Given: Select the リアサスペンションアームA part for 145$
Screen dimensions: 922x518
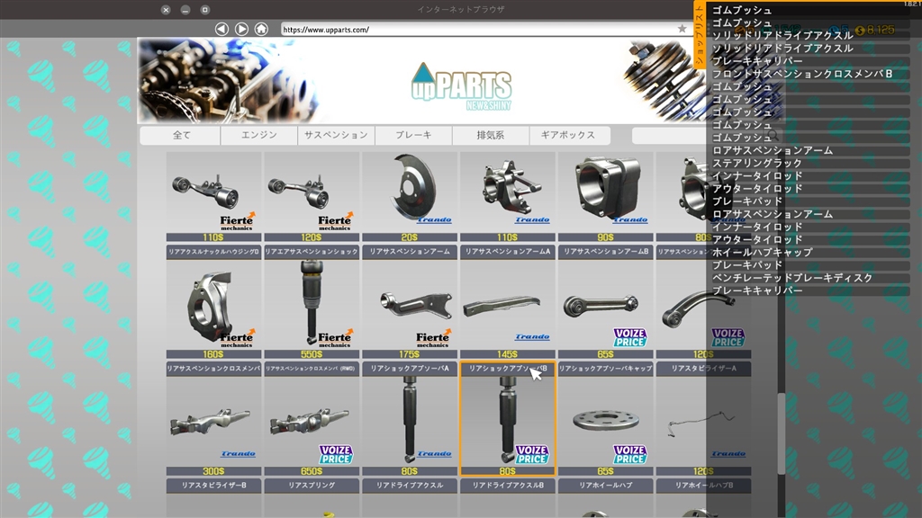Looking at the screenshot, I should click(x=508, y=302).
